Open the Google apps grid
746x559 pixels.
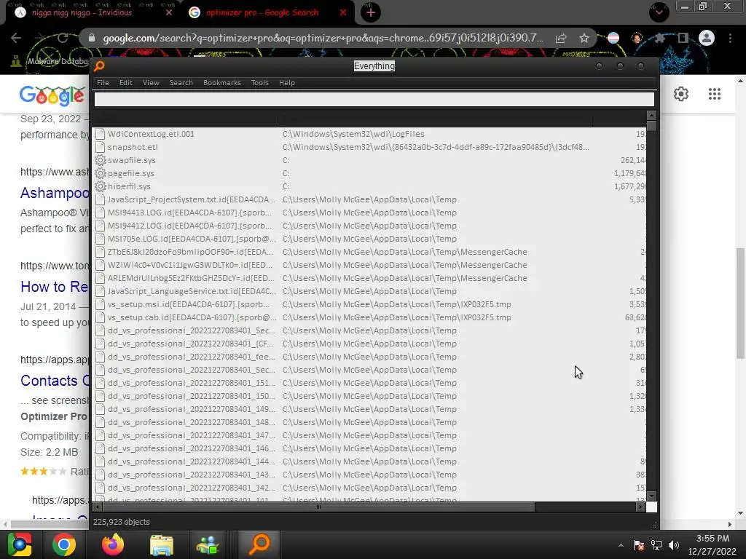pyautogui.click(x=715, y=94)
